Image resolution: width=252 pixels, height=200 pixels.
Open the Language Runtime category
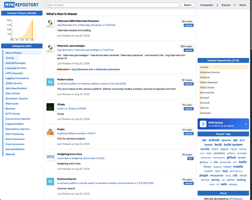click(x=16, y=68)
